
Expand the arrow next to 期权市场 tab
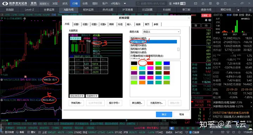[x=238, y=10]
